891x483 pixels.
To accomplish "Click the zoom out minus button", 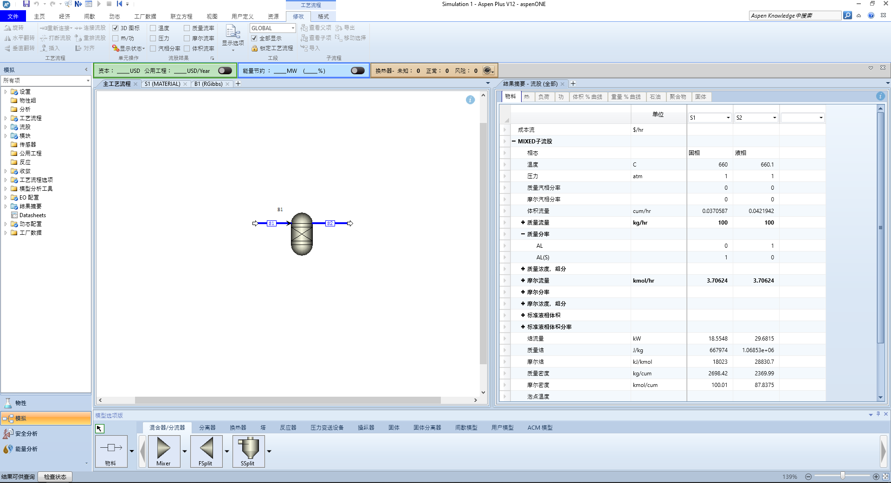I will [808, 477].
